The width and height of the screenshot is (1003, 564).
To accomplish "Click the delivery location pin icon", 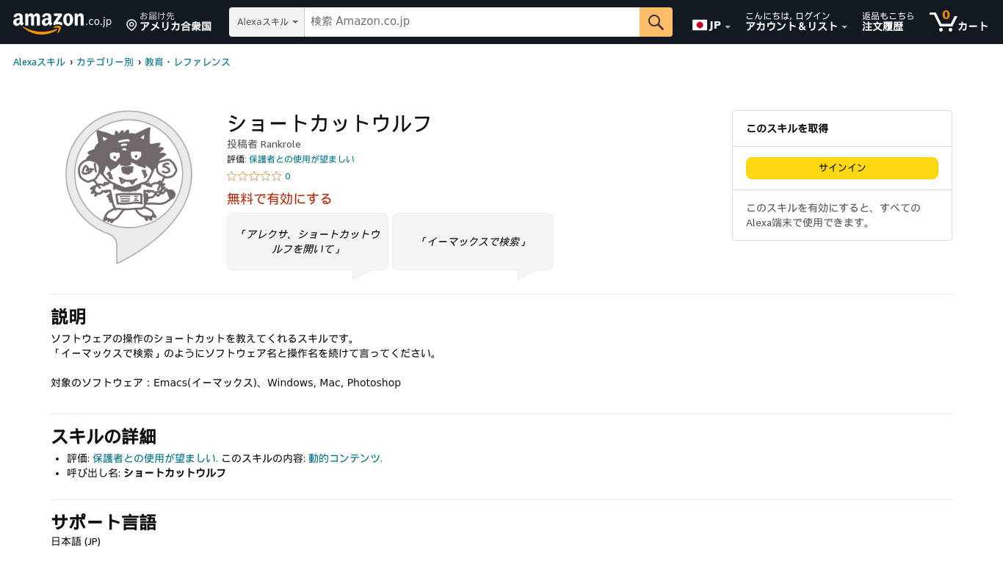I will [131, 26].
